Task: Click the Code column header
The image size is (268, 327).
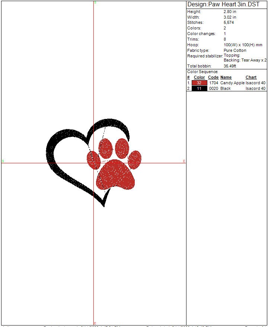Action: 213,77
